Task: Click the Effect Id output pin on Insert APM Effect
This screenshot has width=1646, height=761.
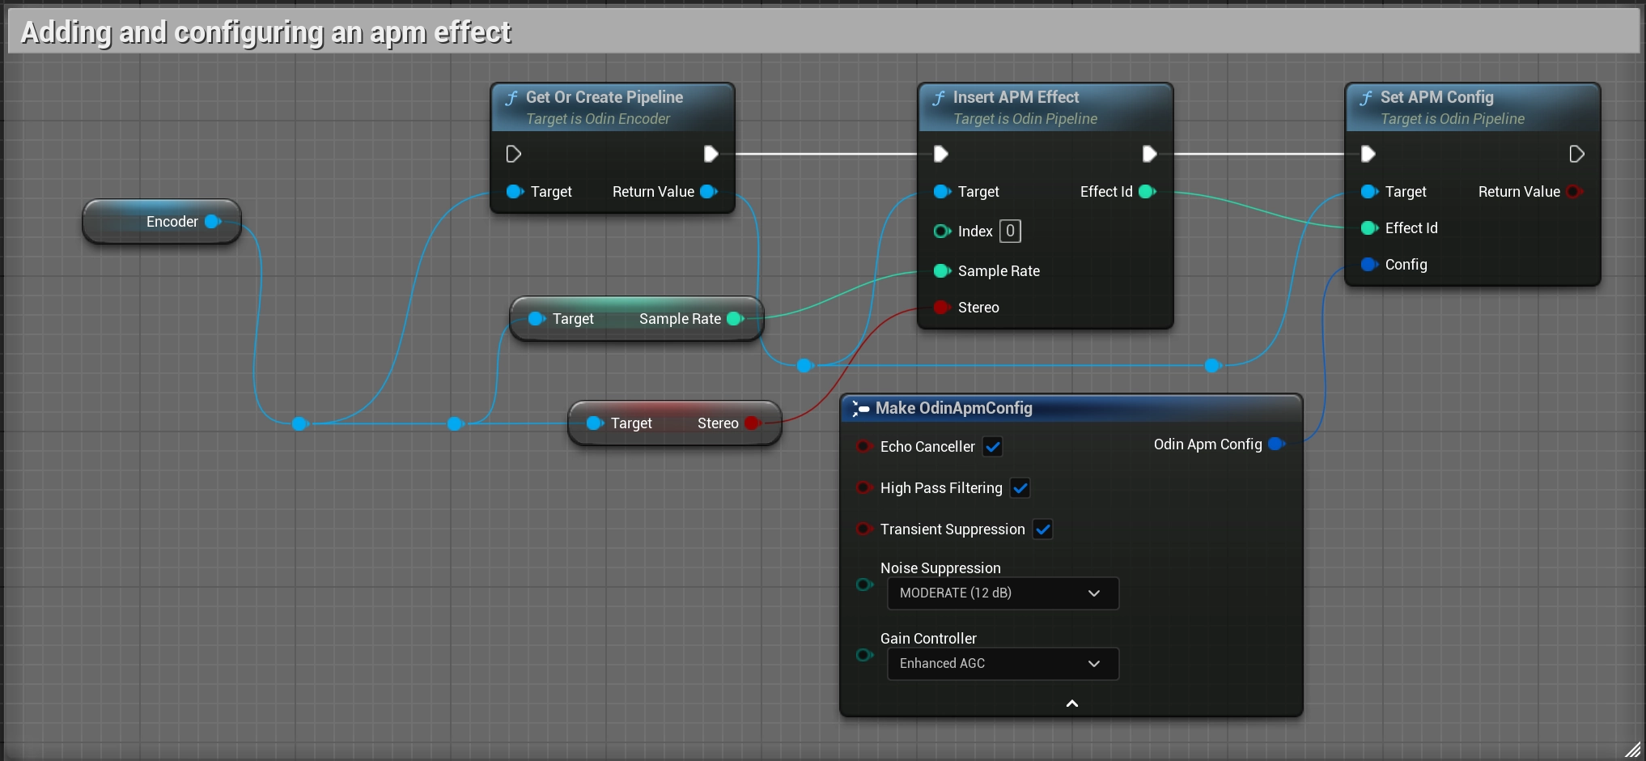Action: tap(1149, 192)
